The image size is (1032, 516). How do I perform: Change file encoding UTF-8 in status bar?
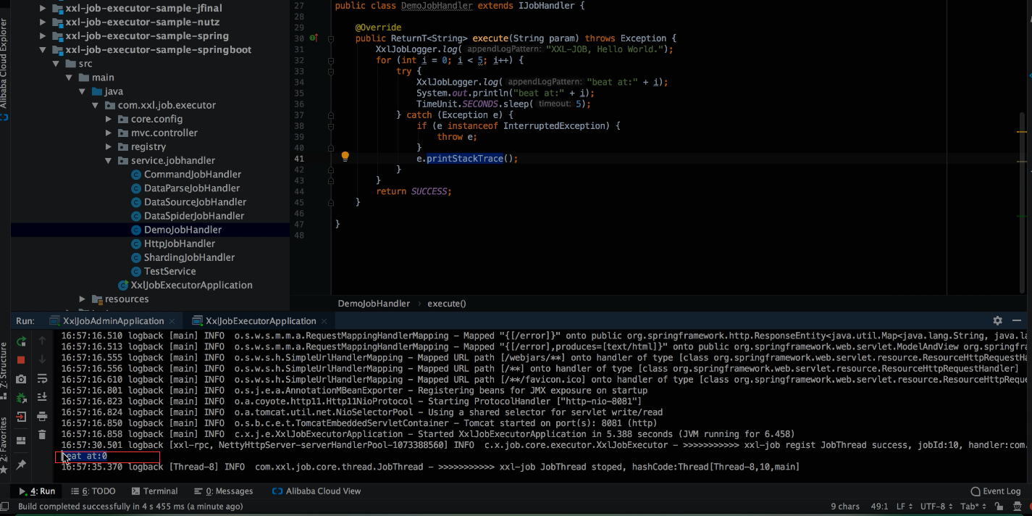(936, 507)
